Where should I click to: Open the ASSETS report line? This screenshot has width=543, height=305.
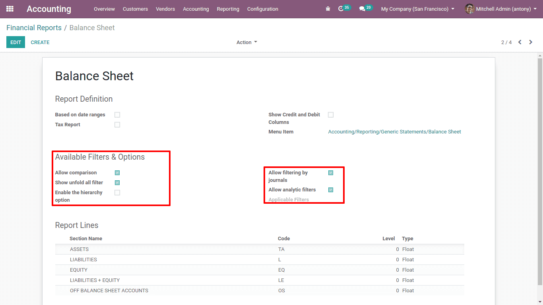tap(260, 249)
